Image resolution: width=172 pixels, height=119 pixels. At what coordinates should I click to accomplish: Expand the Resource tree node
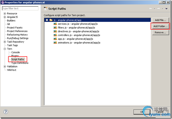[x=5, y=14]
